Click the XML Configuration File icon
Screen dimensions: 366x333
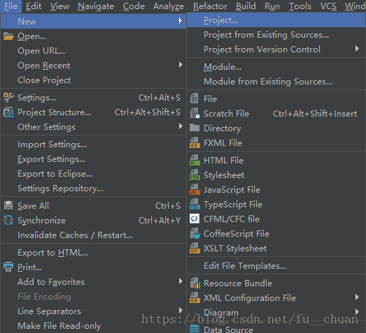coord(195,297)
